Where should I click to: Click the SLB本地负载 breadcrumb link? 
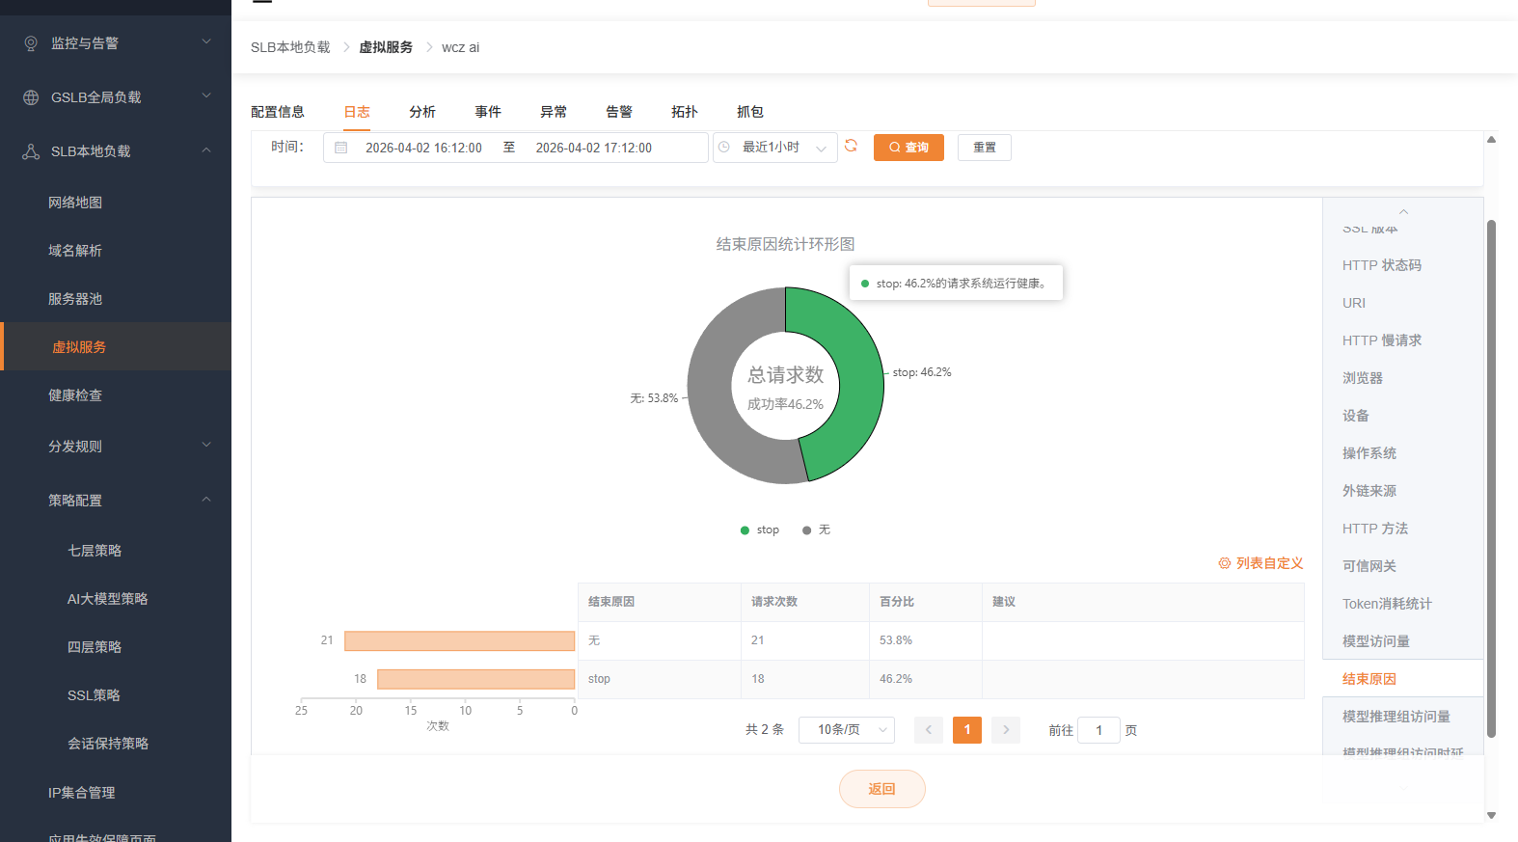(290, 47)
